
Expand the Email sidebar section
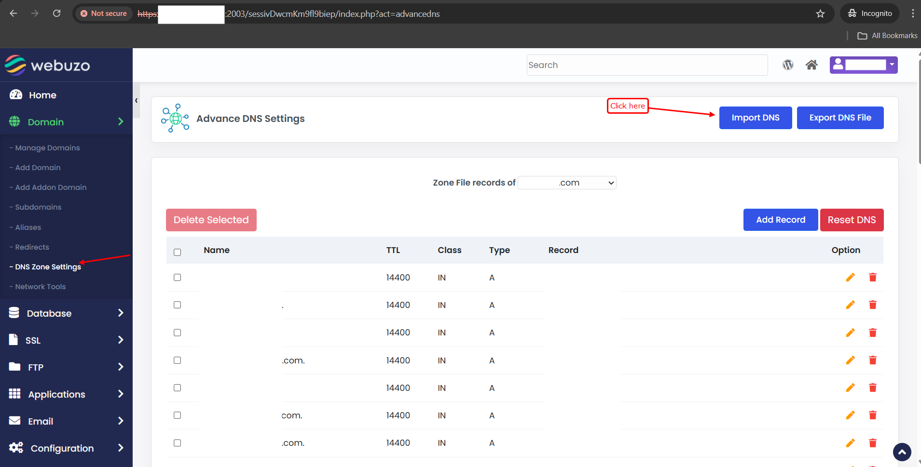(x=66, y=421)
